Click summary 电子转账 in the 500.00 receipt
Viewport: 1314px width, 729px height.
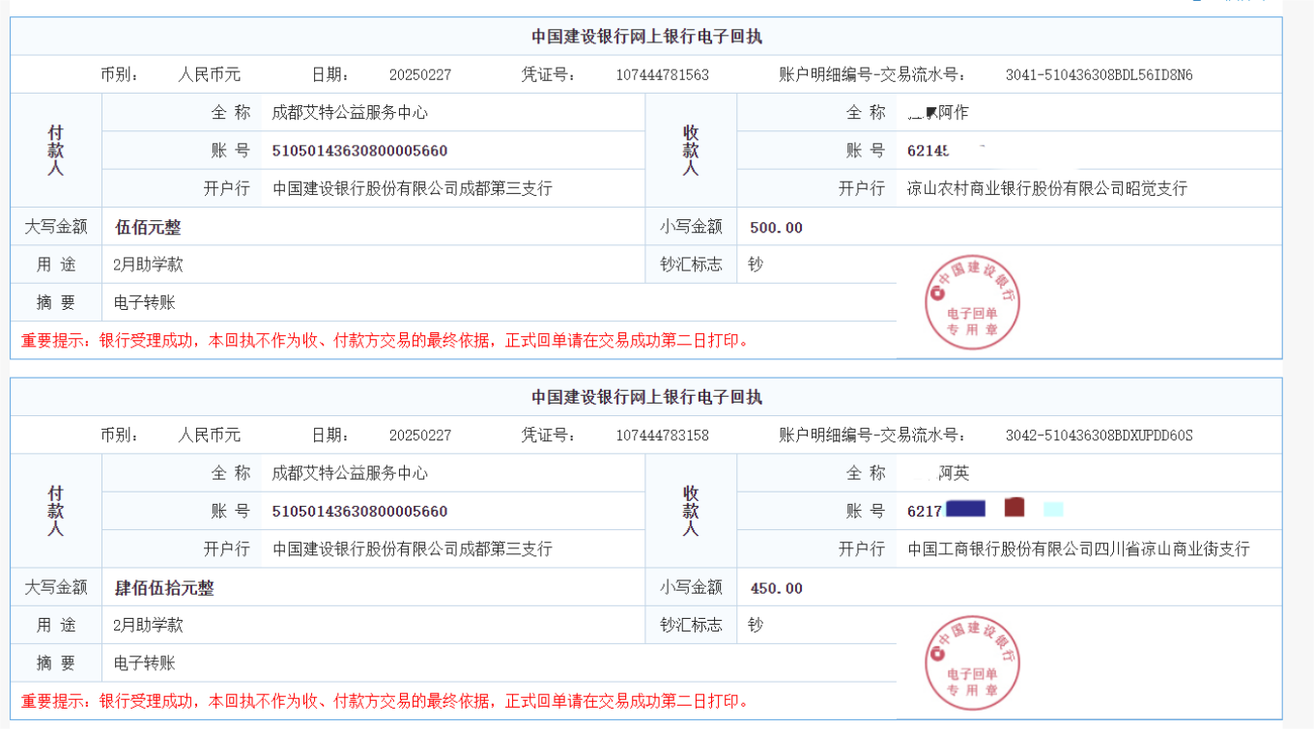145,302
